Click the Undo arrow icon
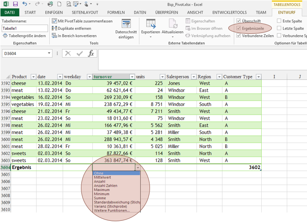Image resolution: width=307 pixels, height=223 pixels. [x=25, y=4]
